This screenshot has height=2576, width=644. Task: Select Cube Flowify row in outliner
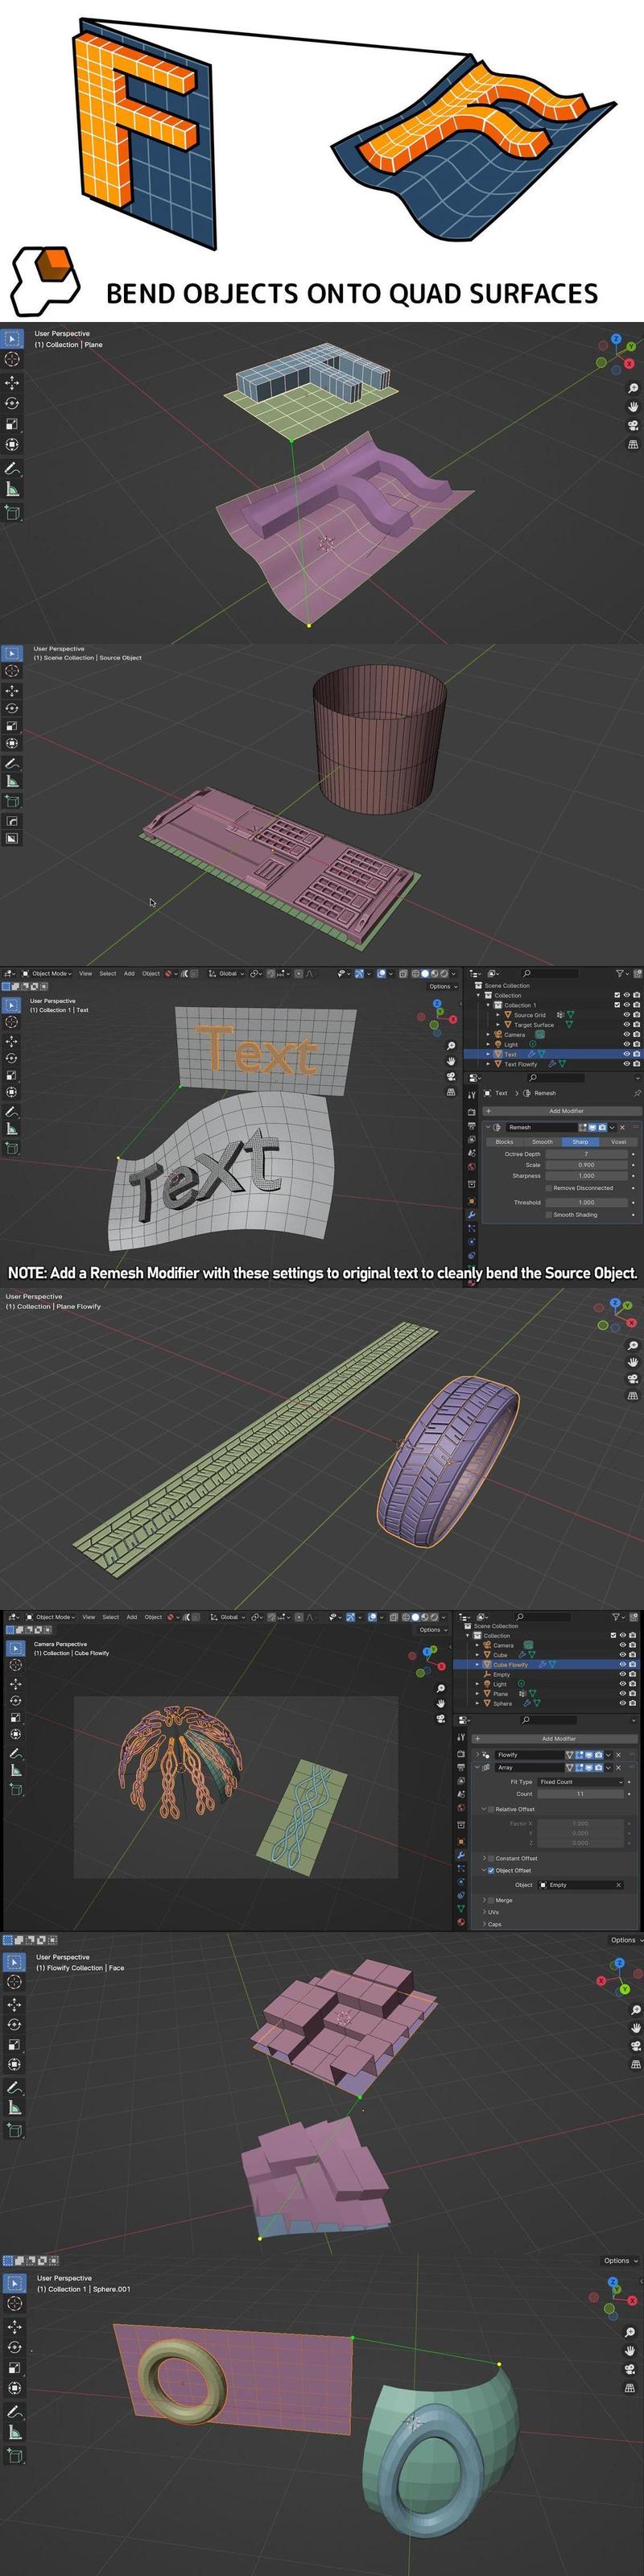(x=546, y=1665)
